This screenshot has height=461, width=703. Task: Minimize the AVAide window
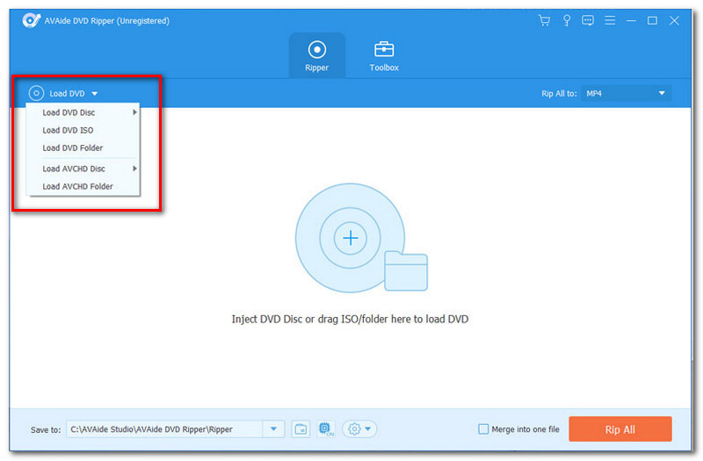tap(631, 20)
